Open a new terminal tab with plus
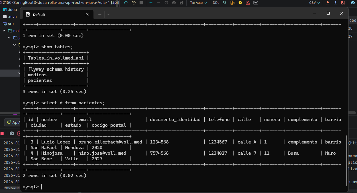This screenshot has height=193, width=357. coord(100,14)
